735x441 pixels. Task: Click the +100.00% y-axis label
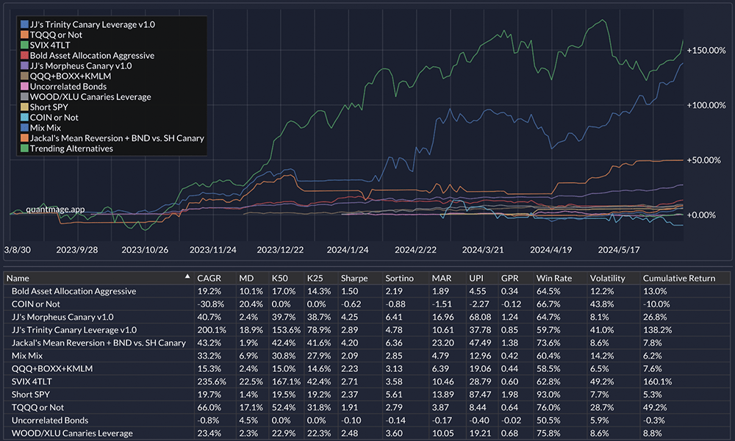tap(706, 105)
